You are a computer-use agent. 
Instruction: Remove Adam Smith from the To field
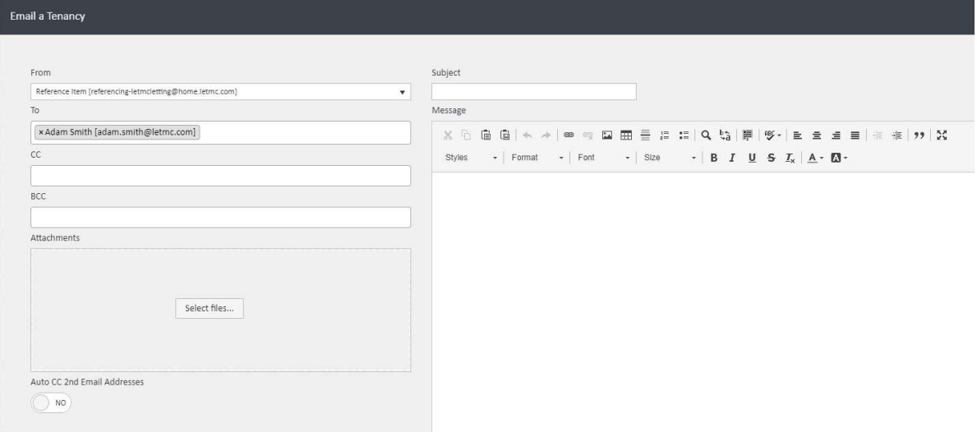pyautogui.click(x=41, y=132)
